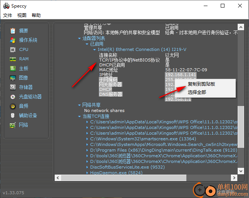Image resolution: width=249 pixels, height=198 pixels.
Task: Click the horizontal scrollbar left arrow
Action: pos(58,178)
